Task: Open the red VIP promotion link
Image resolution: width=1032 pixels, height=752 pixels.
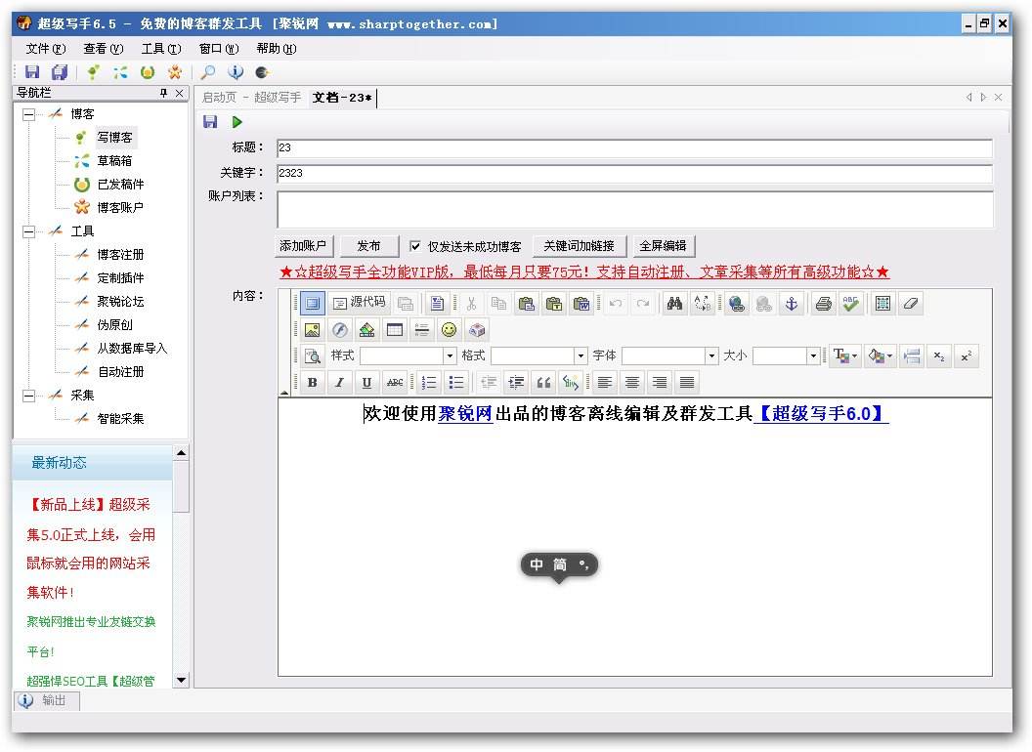Action: (584, 272)
